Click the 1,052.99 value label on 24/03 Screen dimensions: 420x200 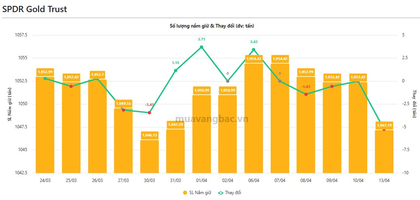[45, 72]
